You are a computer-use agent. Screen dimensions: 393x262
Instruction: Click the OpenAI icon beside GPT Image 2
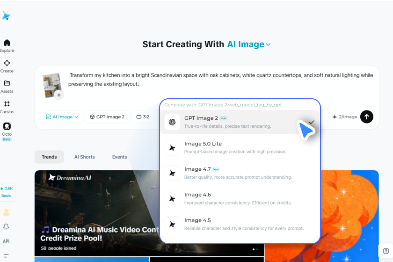172,122
